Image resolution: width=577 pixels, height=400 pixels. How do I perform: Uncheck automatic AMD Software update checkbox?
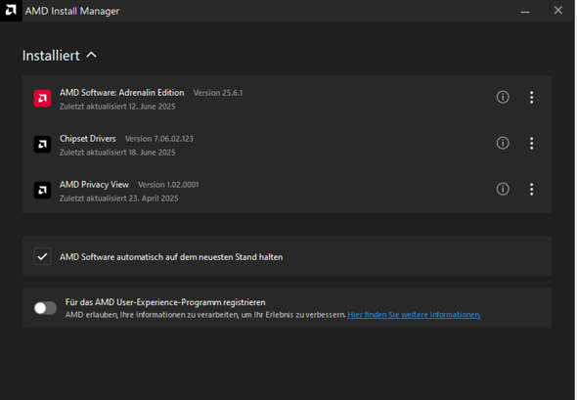coord(42,256)
